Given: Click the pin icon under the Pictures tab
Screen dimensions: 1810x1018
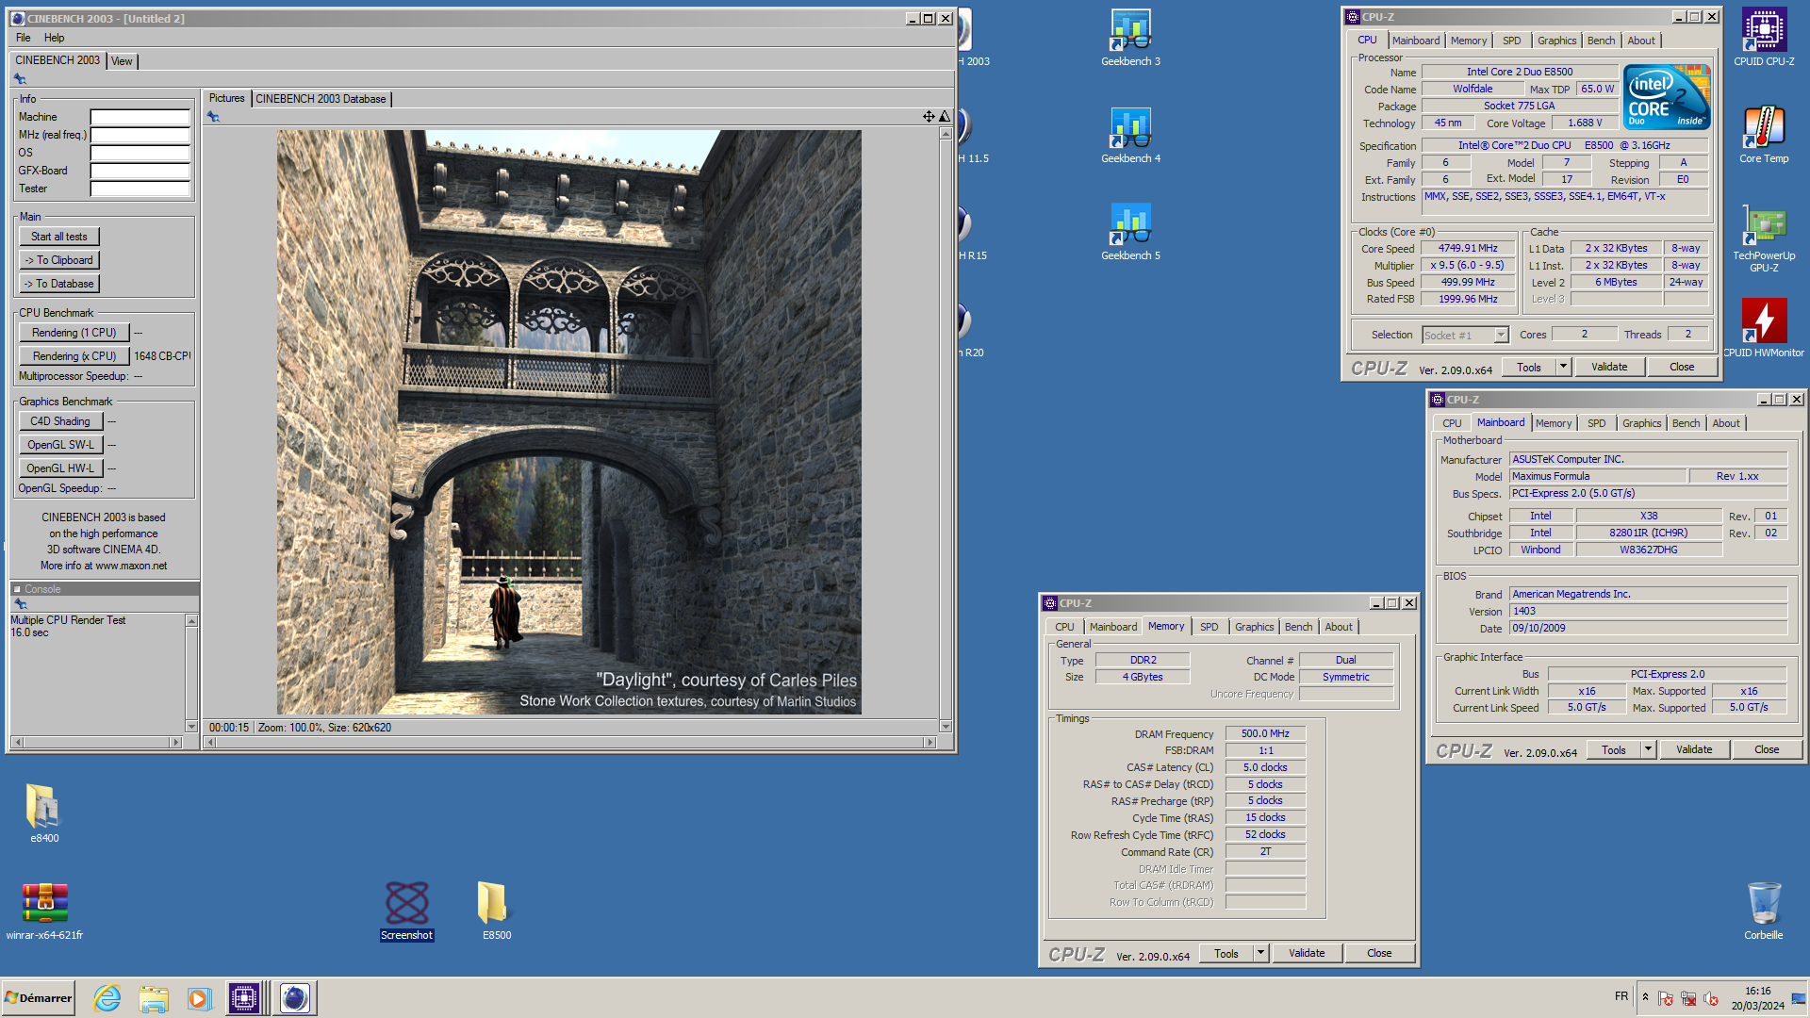Looking at the screenshot, I should (x=213, y=117).
